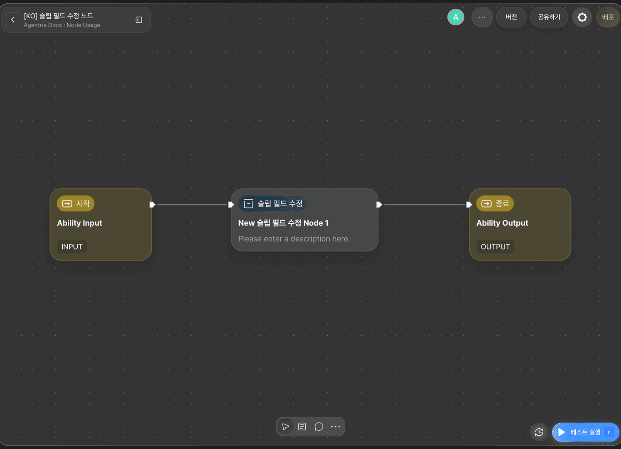Click the Agentria Docs : Node Usage subtitle
621x449 pixels.
[62, 25]
